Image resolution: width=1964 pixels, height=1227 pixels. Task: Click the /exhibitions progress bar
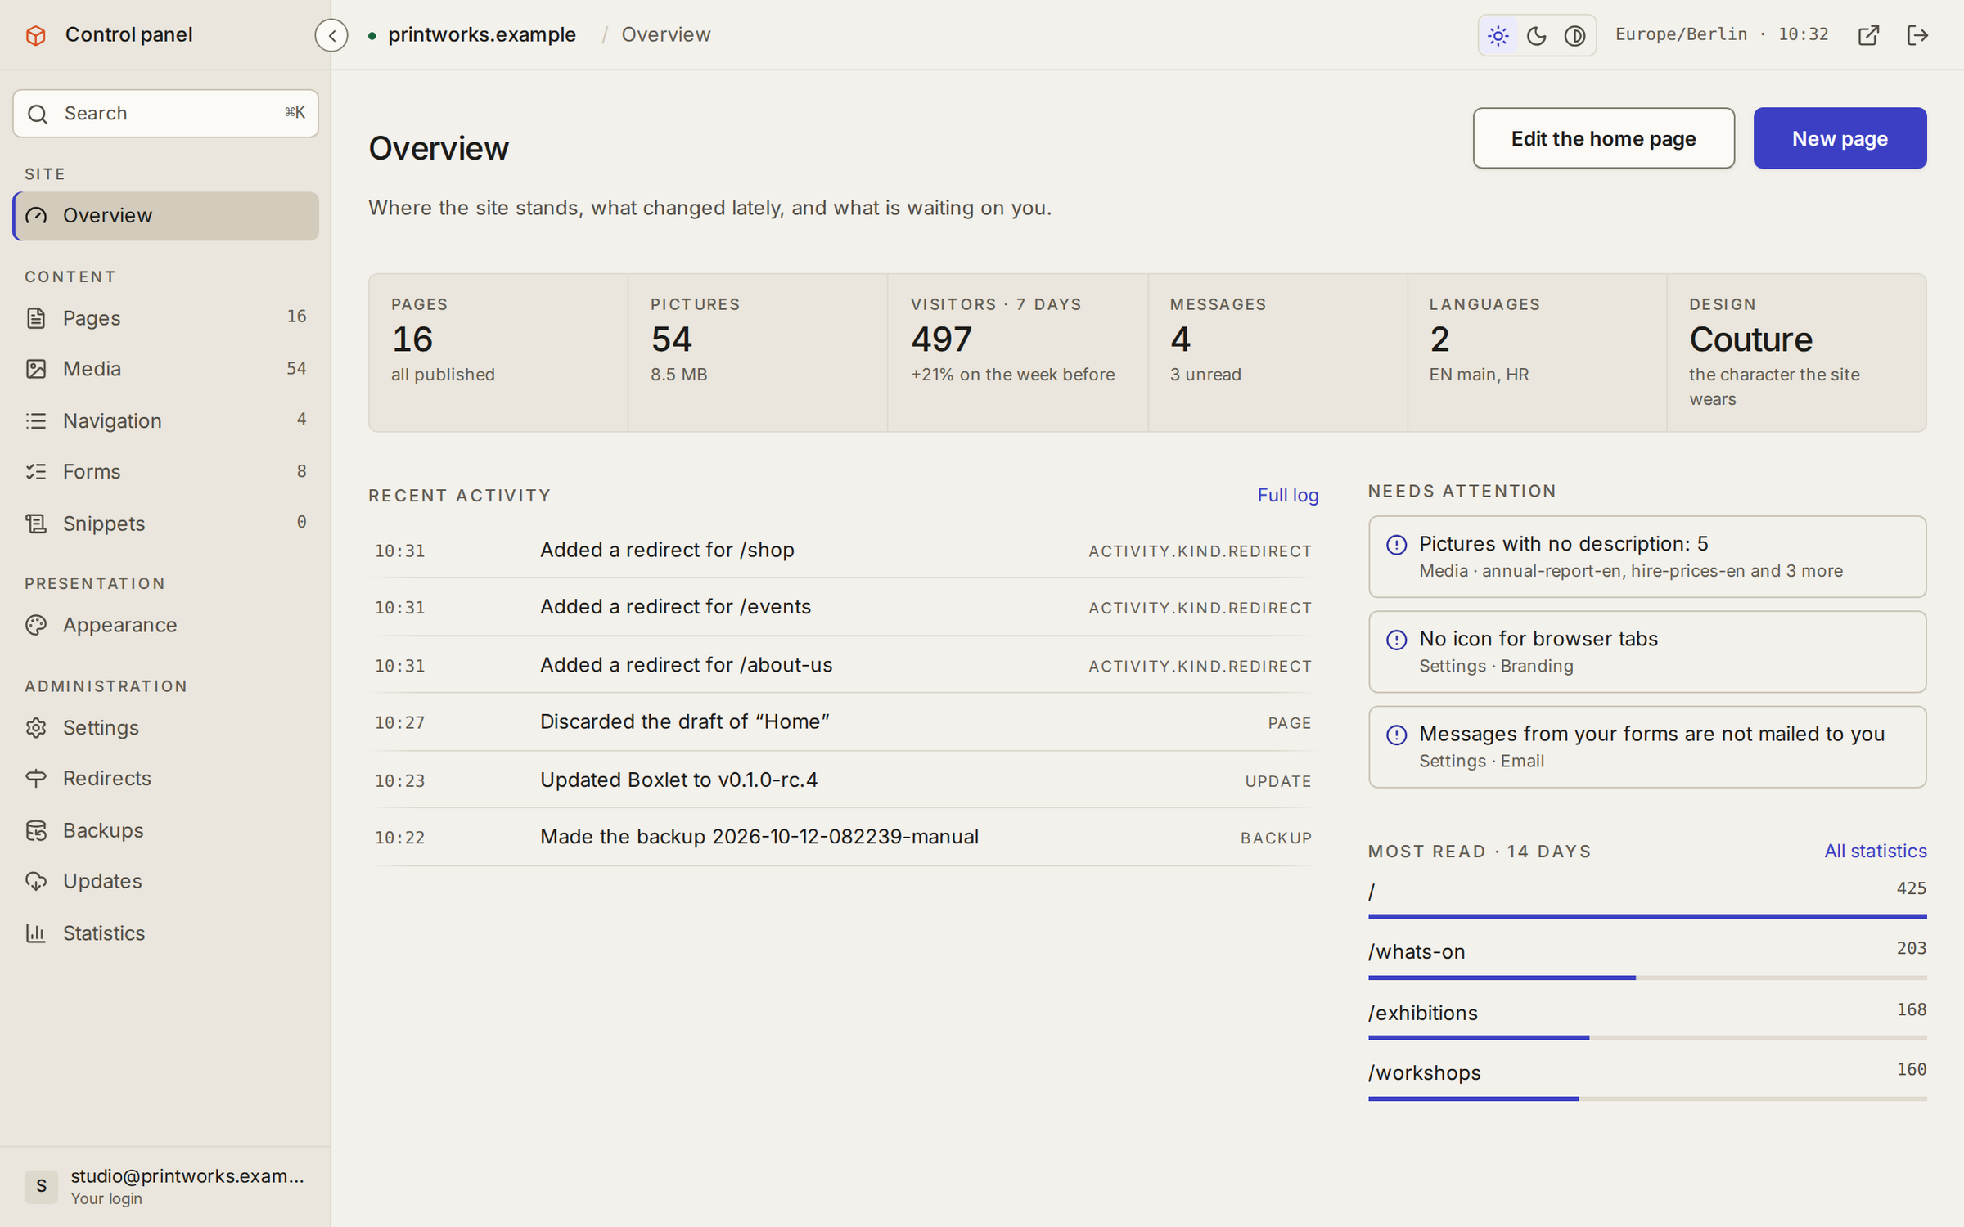point(1647,1038)
